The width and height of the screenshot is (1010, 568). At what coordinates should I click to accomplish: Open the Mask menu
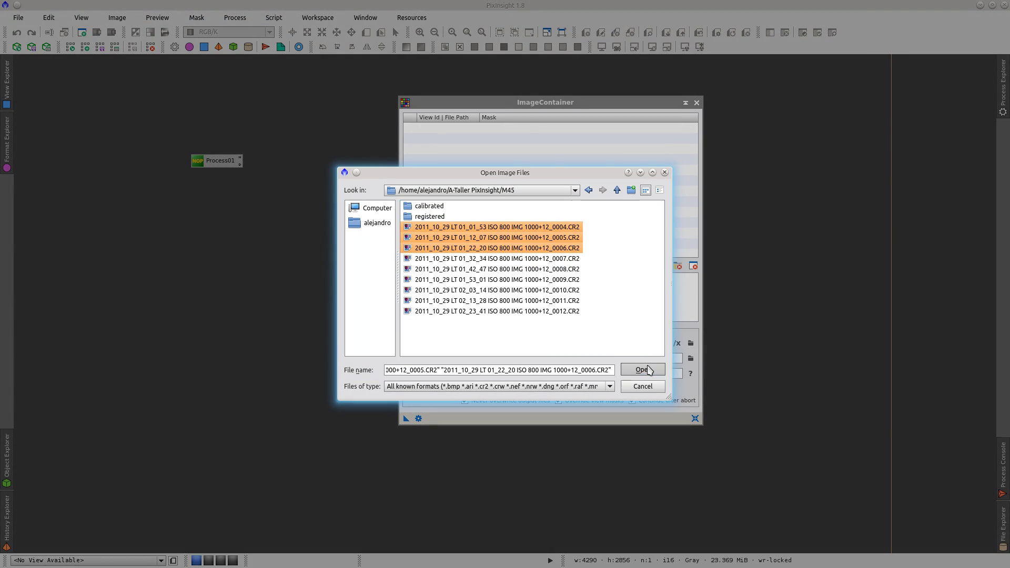(196, 17)
